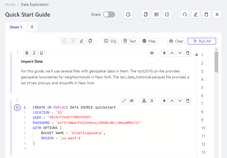Switch to the Sheet 1 tab
This screenshot has height=158, width=227.
16,27
